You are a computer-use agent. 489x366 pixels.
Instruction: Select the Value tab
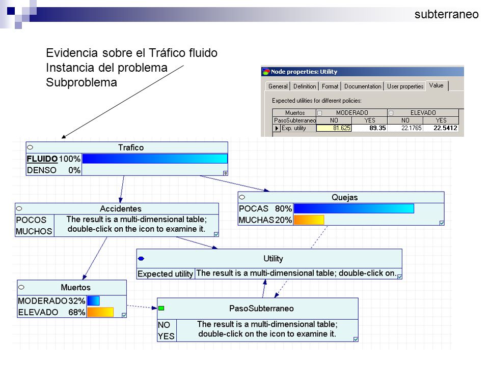pos(437,85)
